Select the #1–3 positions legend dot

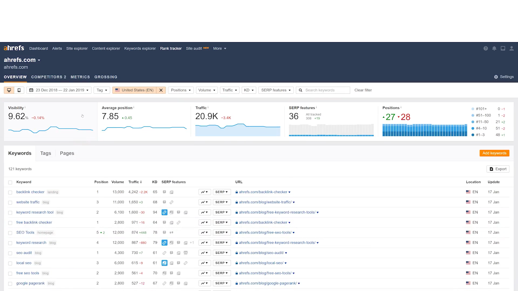coord(473,135)
